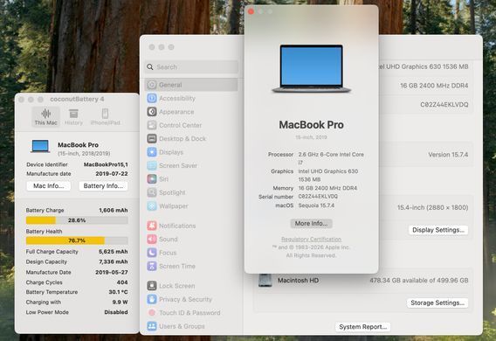This screenshot has height=341, width=496.
Task: Open the Lock Screen icon in sidebar
Action: pyautogui.click(x=152, y=286)
